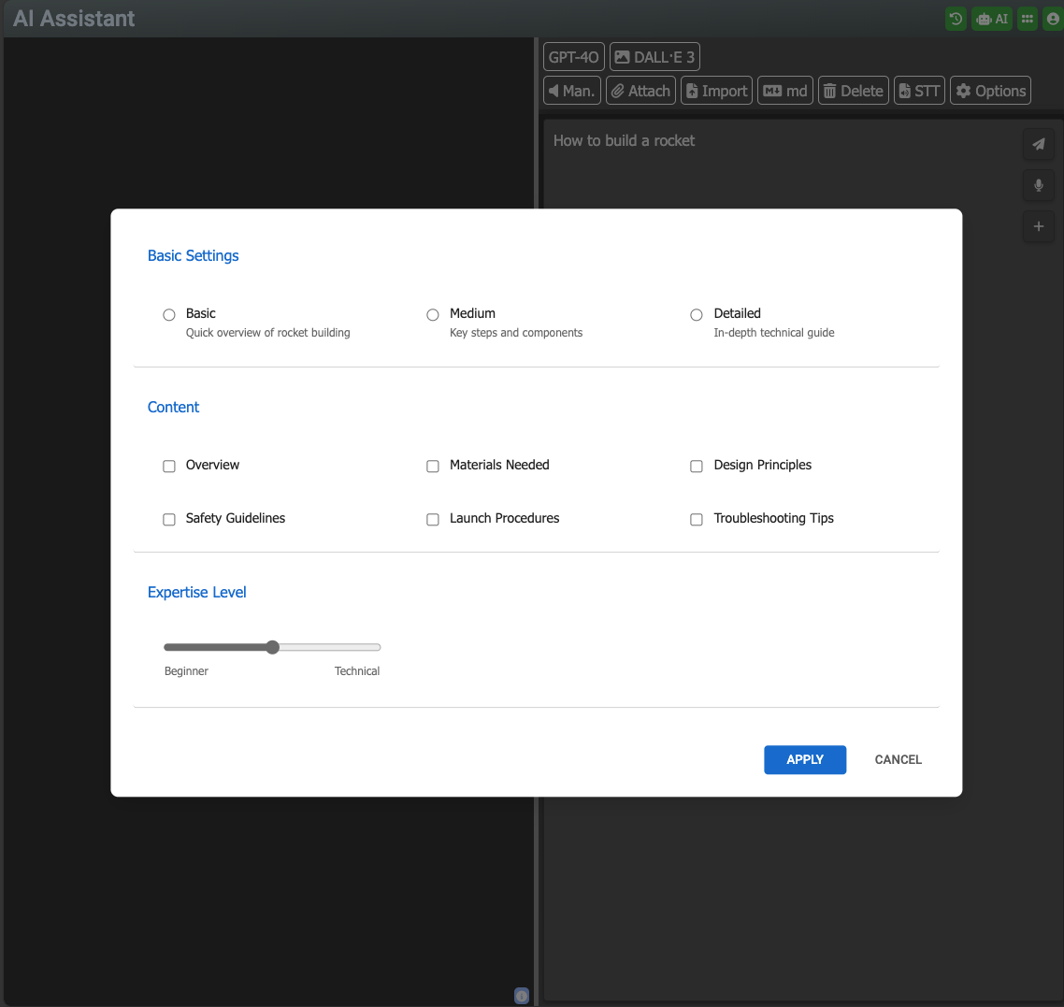1064x1007 pixels.
Task: Check the Design Principles checkbox
Action: 697,467
